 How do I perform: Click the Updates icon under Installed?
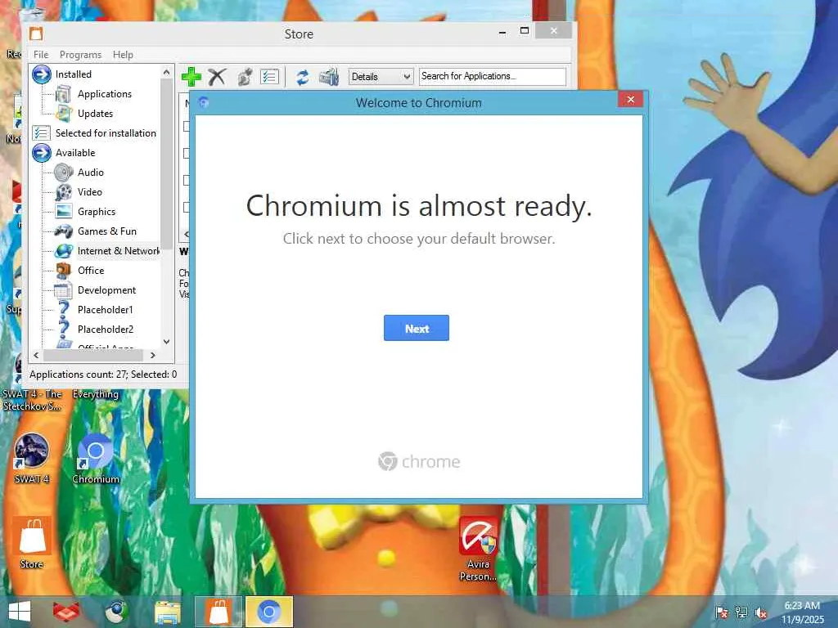[64, 113]
